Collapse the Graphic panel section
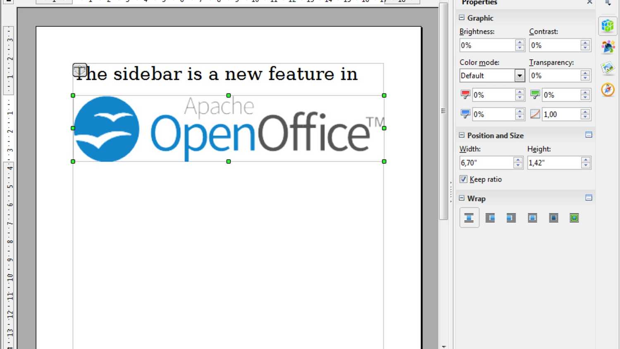This screenshot has width=620, height=349. (x=462, y=18)
